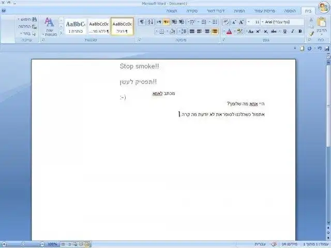This screenshot has height=248, width=331.
Task: Select the כותרת 1 heading style
Action: pyautogui.click(x=76, y=27)
